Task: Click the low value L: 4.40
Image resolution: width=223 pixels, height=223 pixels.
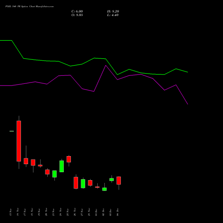Action: click(113, 15)
